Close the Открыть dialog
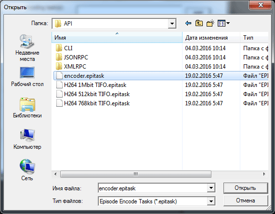This screenshot has height=214, width=275. (261, 5)
